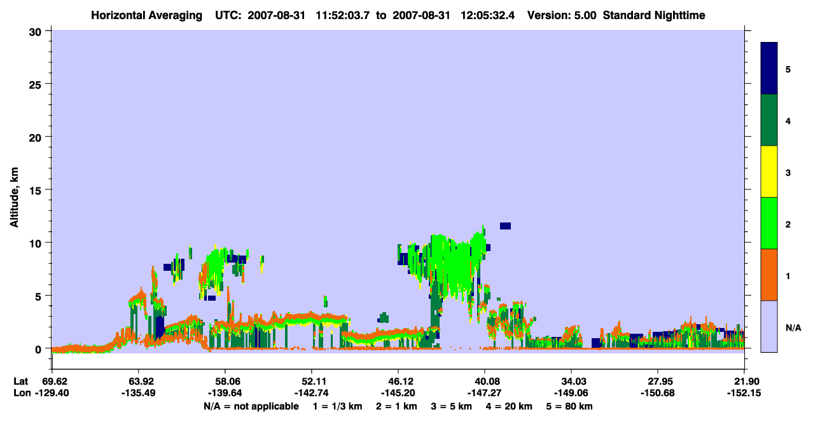
Task: Click the y-axis tick label 0
Action: pyautogui.click(x=39, y=349)
